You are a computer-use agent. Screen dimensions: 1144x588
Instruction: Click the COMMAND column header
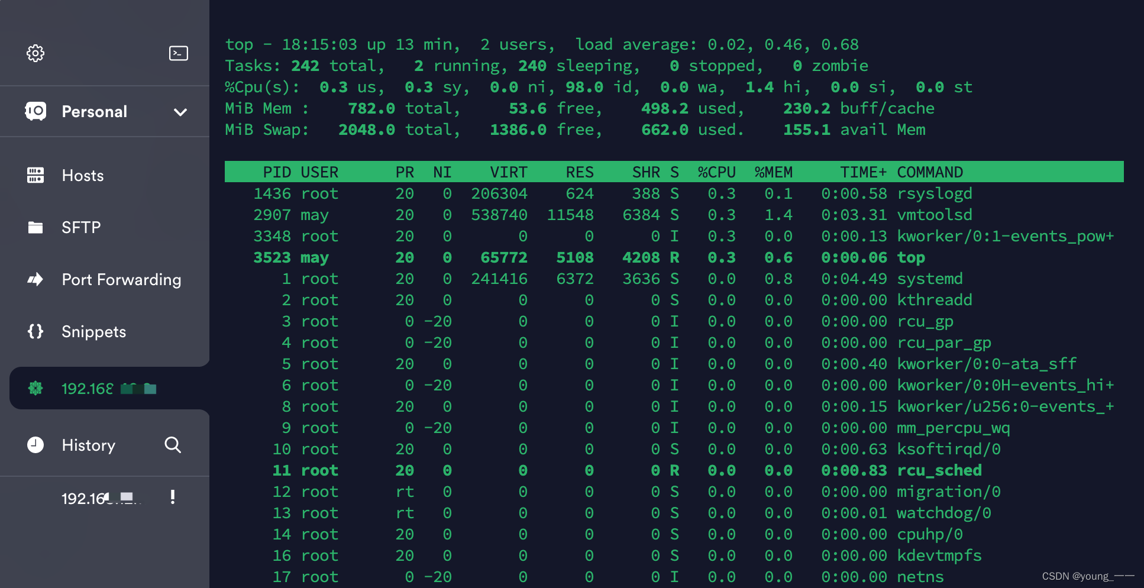point(930,172)
